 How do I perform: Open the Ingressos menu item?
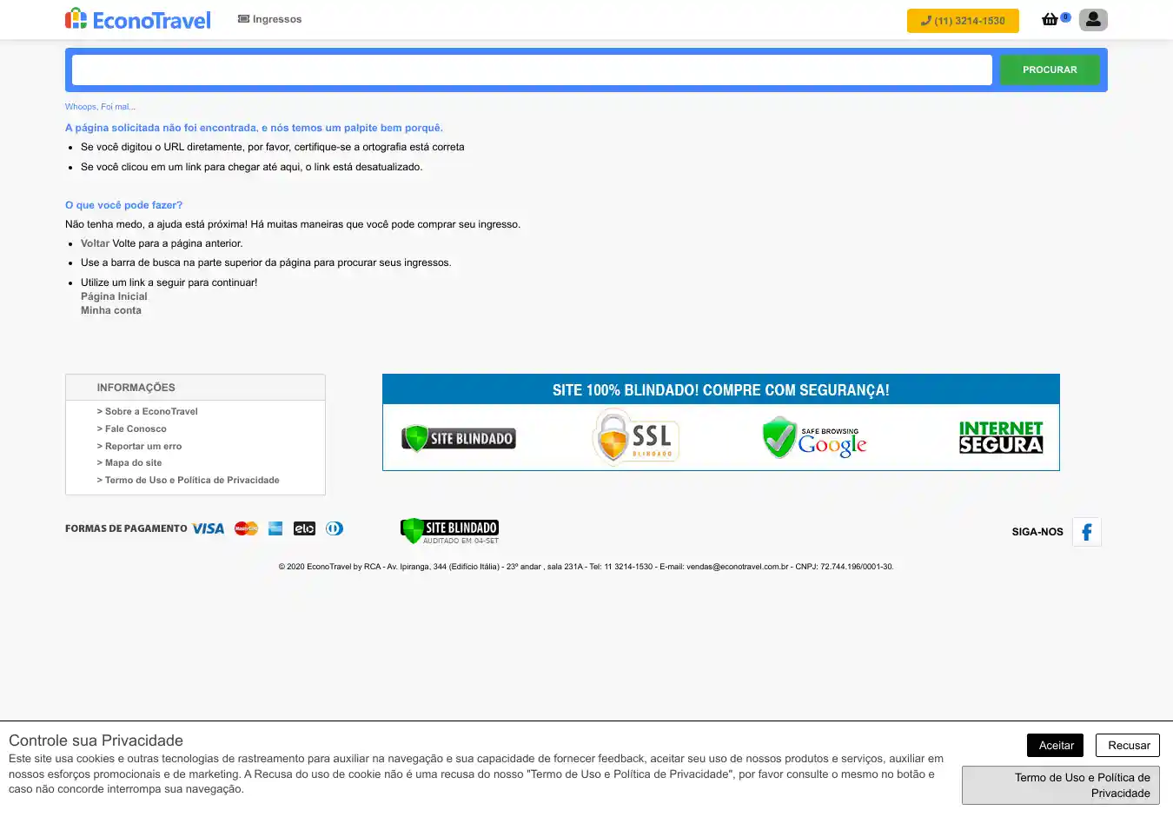[270, 19]
